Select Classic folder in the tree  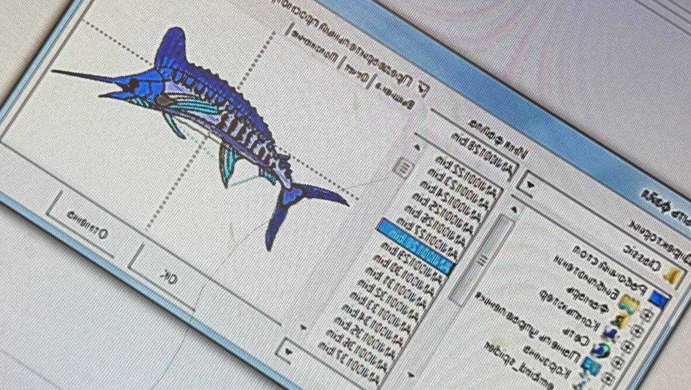[642, 259]
